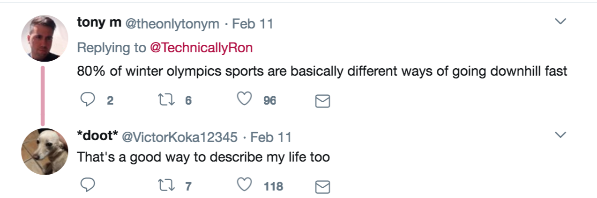This screenshot has height=198, width=597.
Task: Go to the @VictorKoka12345 handle
Action: point(180,137)
